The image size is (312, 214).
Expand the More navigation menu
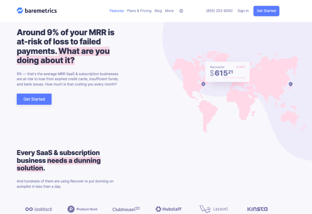pos(169,11)
